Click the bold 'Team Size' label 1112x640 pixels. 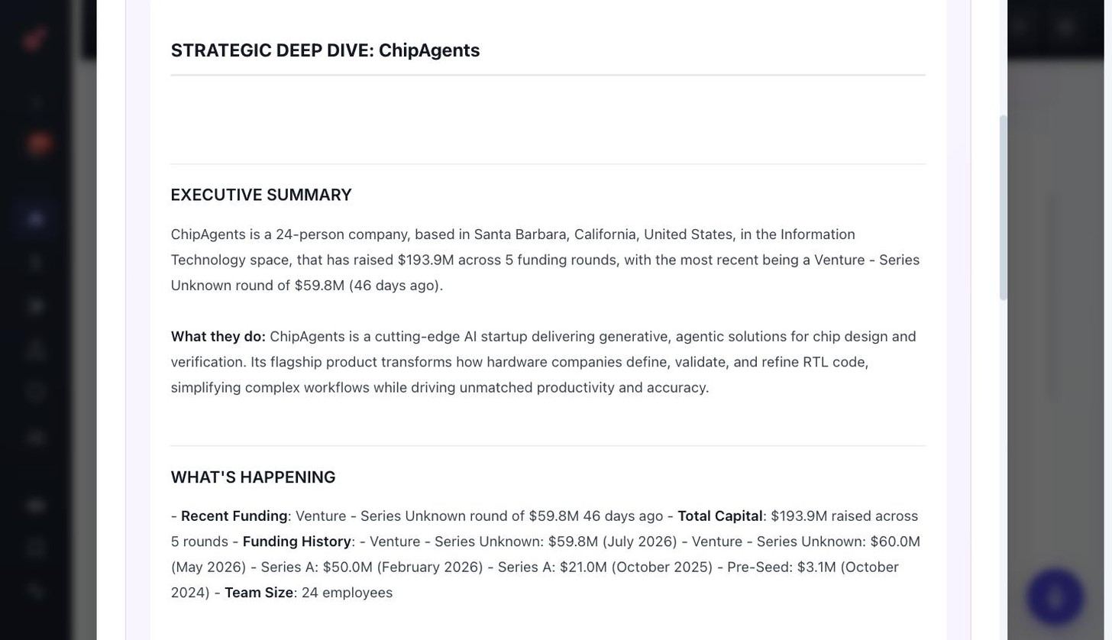(x=259, y=593)
